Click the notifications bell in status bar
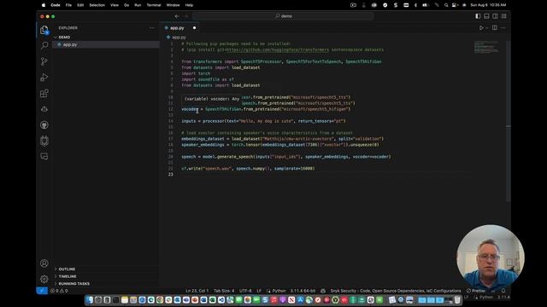The height and width of the screenshot is (307, 547). pyautogui.click(x=503, y=291)
